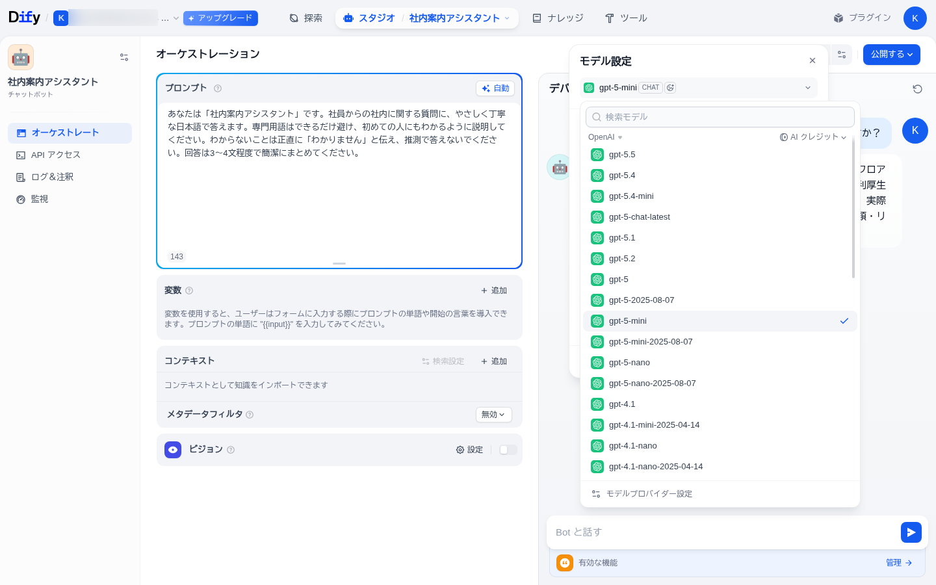Click the help icon next to プロンプト
Image resolution: width=936 pixels, height=585 pixels.
(x=218, y=88)
